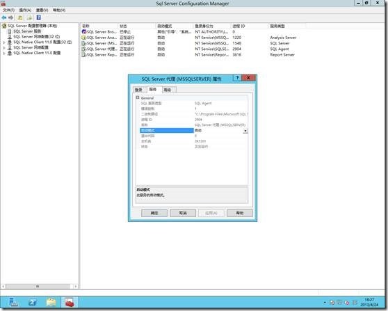This screenshot has height=311, width=388.
Task: Click the 应用(A) button
Action: point(211,213)
